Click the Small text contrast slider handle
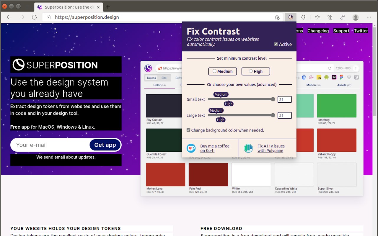 (x=273, y=99)
